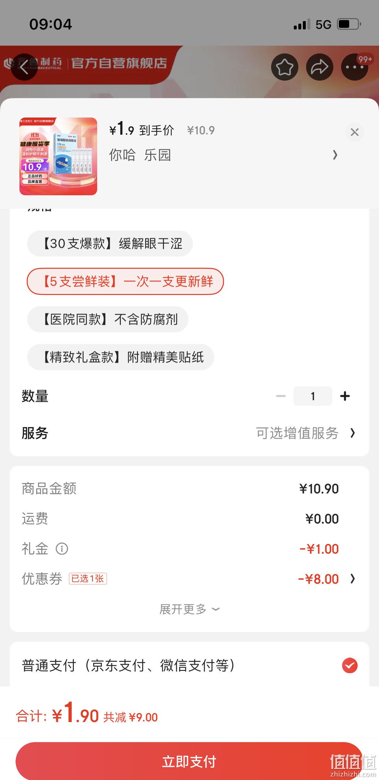This screenshot has height=780, width=379.
Task: Tap 立即支付 pay now button
Action: pos(189,761)
